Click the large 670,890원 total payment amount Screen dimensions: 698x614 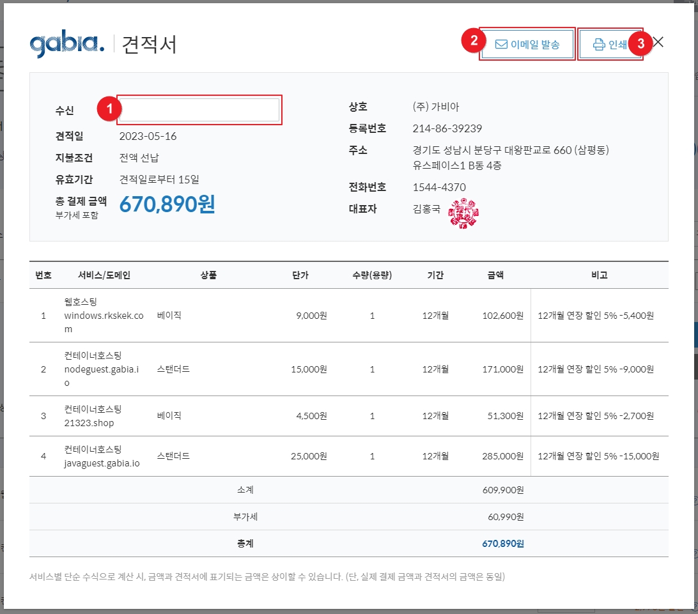click(x=167, y=204)
